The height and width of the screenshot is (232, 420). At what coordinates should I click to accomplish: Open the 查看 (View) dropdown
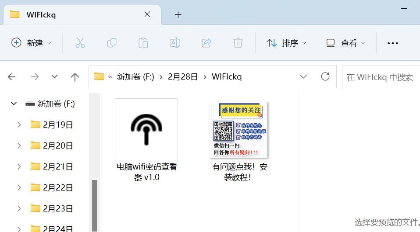[x=345, y=43]
